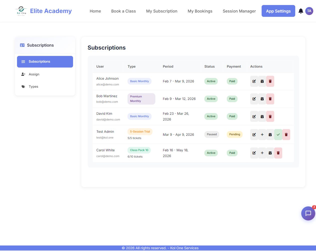Open Assign in the sidebar
Viewport: 316px width, 251px height.
[34, 74]
